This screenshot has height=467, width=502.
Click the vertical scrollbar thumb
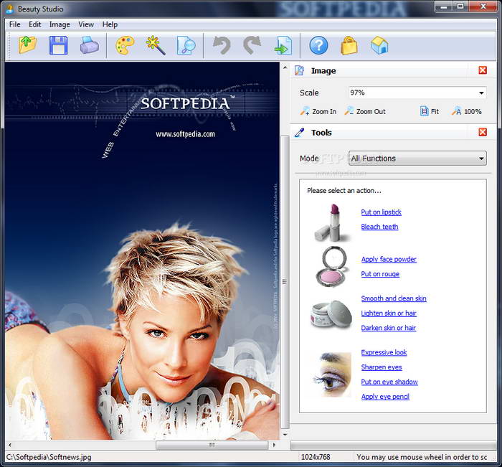click(x=285, y=282)
